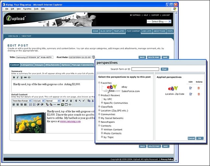The width and height of the screenshot is (210, 166).
Task: Switch to the Images tab
Action: pos(39,65)
